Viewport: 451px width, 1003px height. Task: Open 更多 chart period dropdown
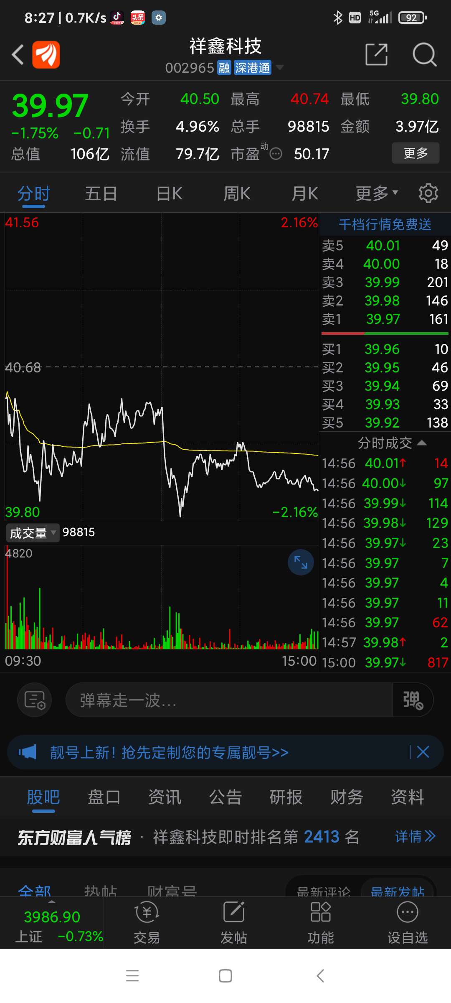point(377,193)
